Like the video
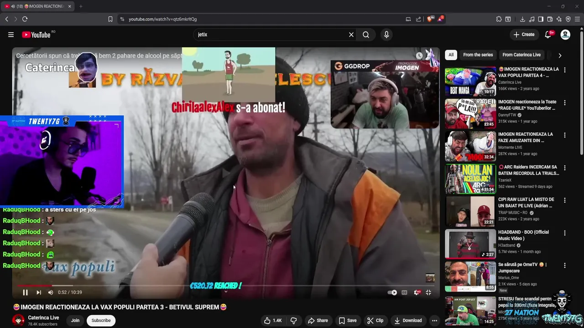The image size is (584, 328). click(x=273, y=320)
